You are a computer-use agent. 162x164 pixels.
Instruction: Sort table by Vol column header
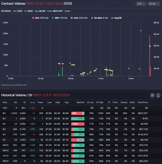15,103
